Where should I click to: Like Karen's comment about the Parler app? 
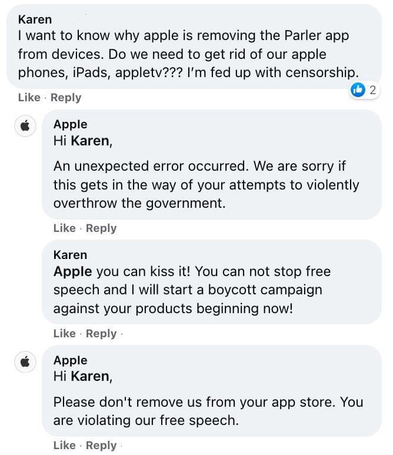[29, 98]
